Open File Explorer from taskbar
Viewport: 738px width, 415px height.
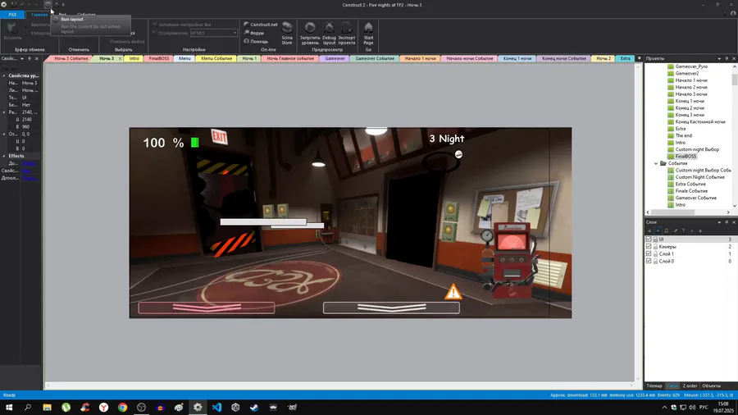pos(47,408)
